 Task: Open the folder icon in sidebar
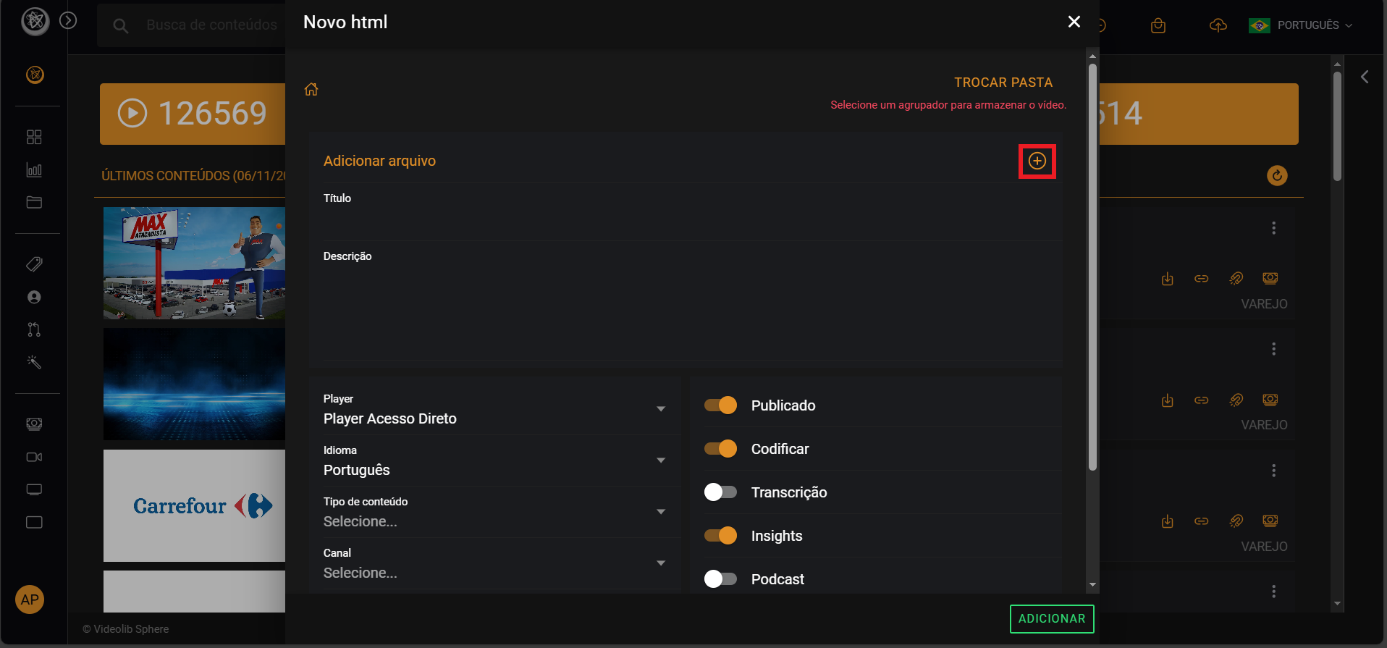coord(34,203)
